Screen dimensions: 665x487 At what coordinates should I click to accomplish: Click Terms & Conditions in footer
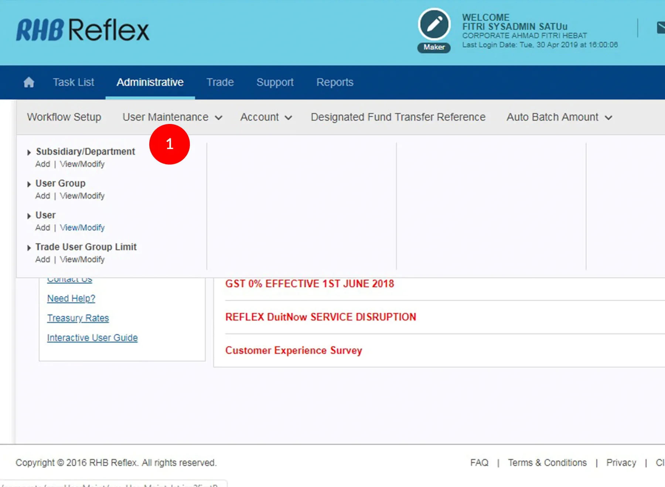(547, 463)
